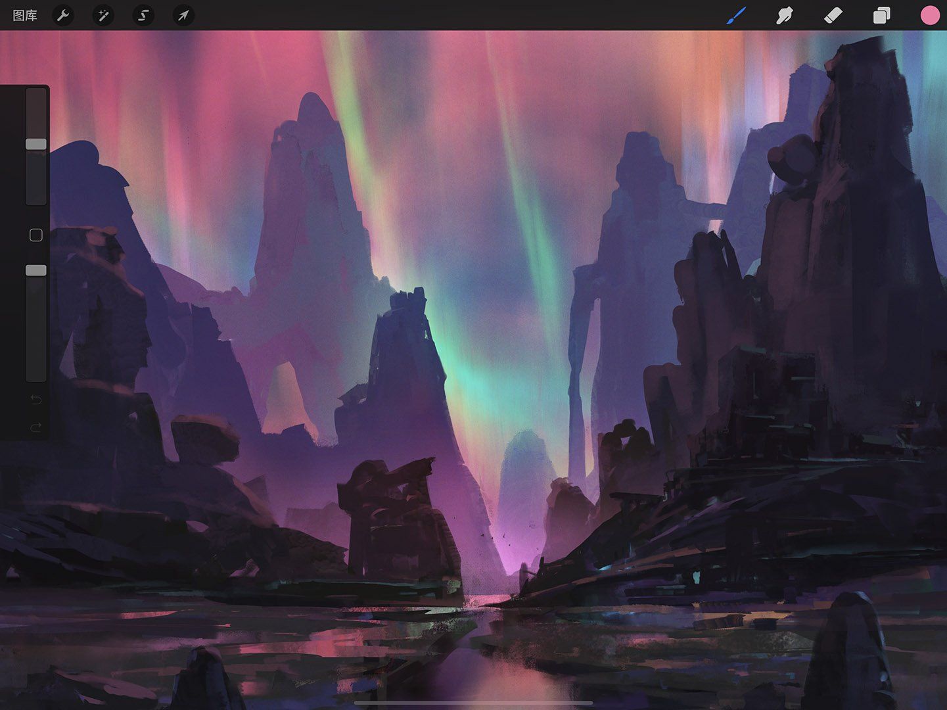947x710 pixels.
Task: Redo the stroke with the redo arrow
Action: 36,426
